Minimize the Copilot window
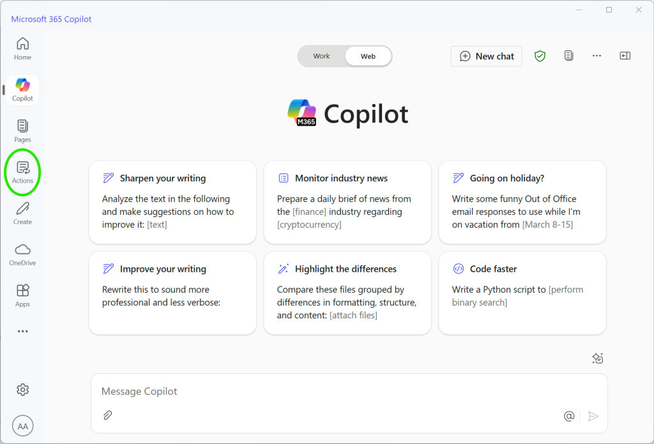Screen dimensions: 654x444 pos(579,10)
